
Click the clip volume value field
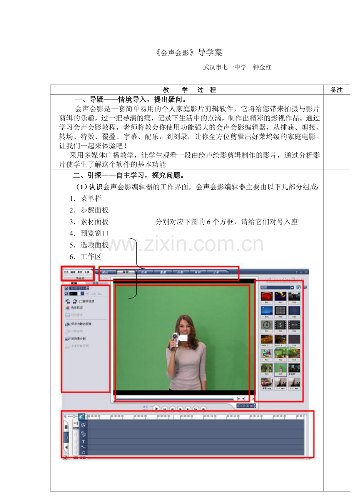pos(73,293)
